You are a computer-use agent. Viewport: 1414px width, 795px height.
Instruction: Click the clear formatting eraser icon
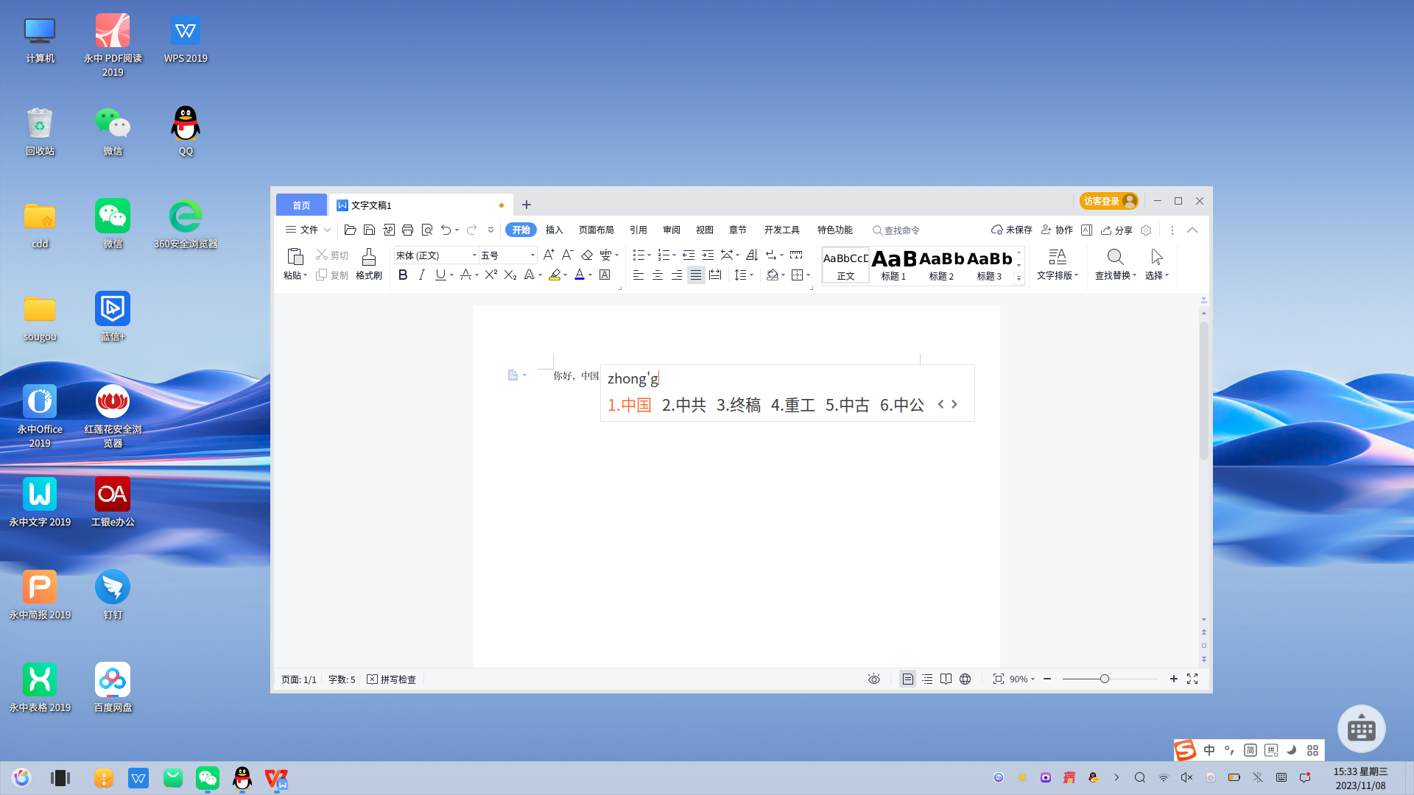click(587, 255)
